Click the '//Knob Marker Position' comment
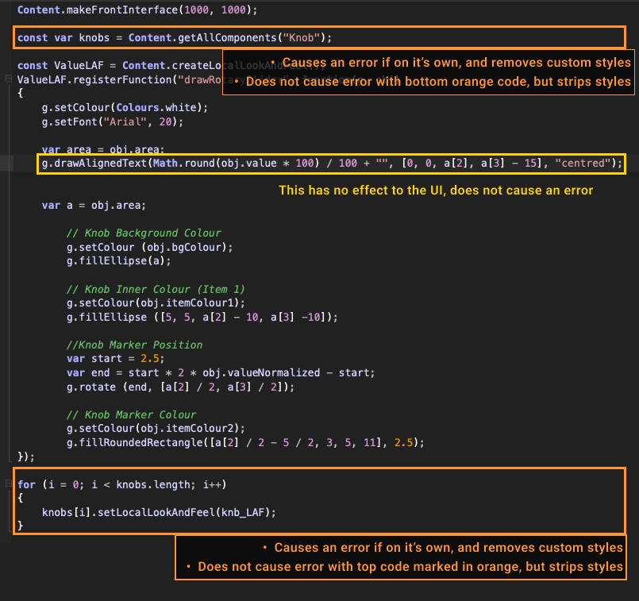Screen dimensions: 639x601 [x=134, y=345]
